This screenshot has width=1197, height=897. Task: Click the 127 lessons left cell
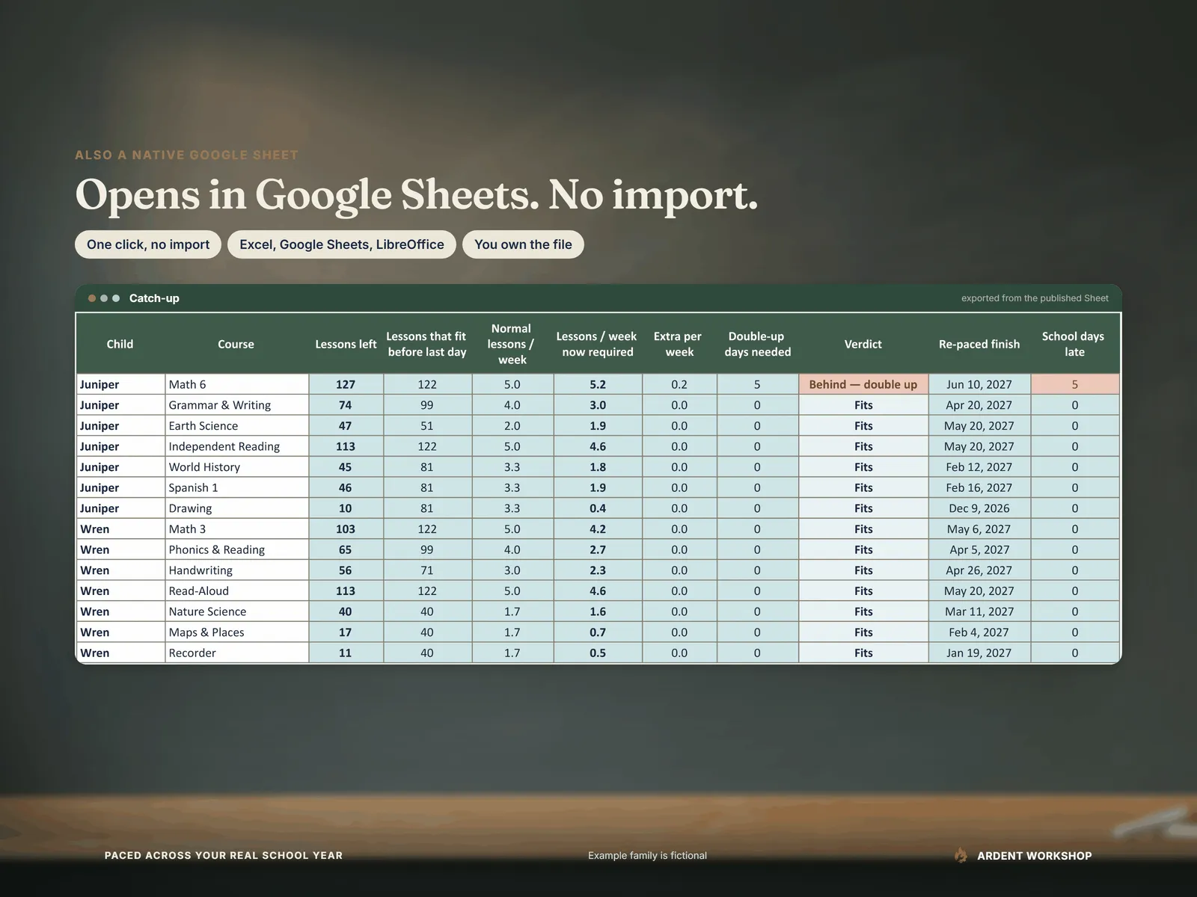click(346, 384)
